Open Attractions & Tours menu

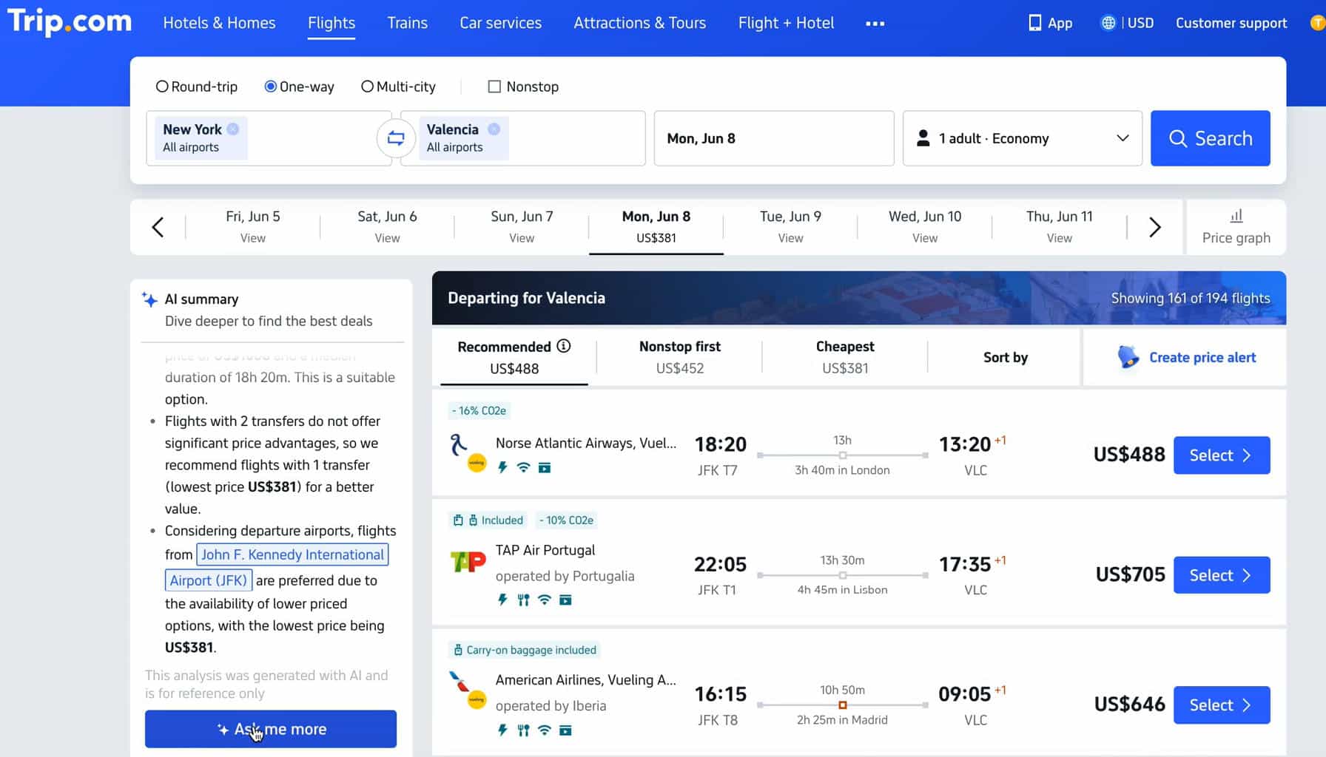click(640, 23)
